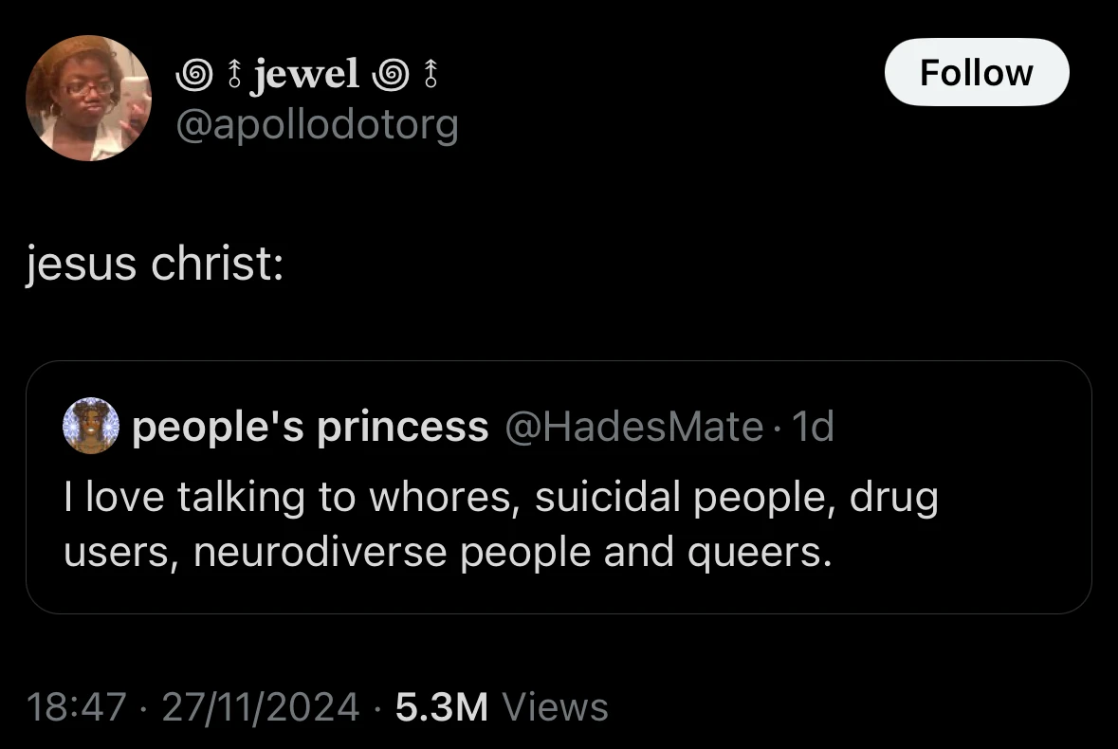Click the Follow button

[976, 72]
